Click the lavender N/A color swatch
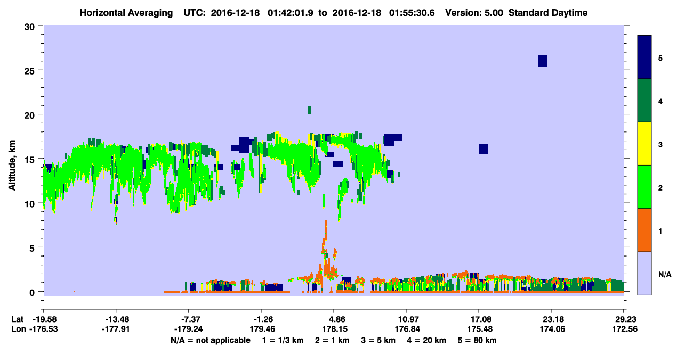The image size is (693, 355). (644, 273)
